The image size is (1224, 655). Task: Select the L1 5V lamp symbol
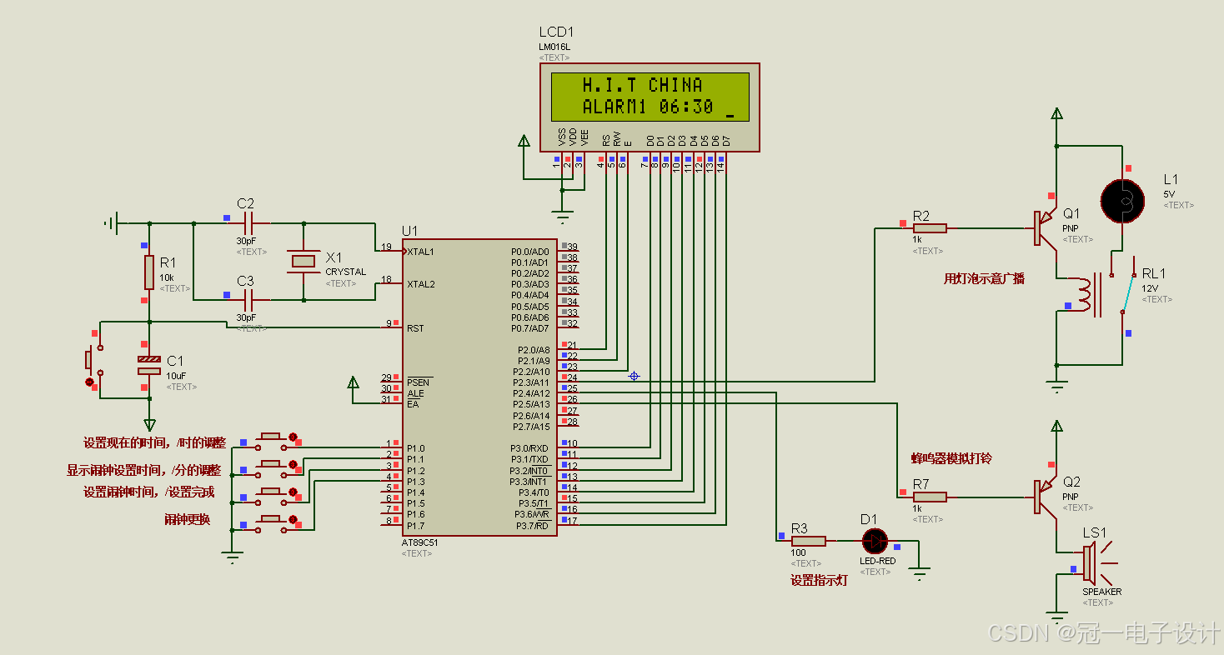pyautogui.click(x=1122, y=200)
